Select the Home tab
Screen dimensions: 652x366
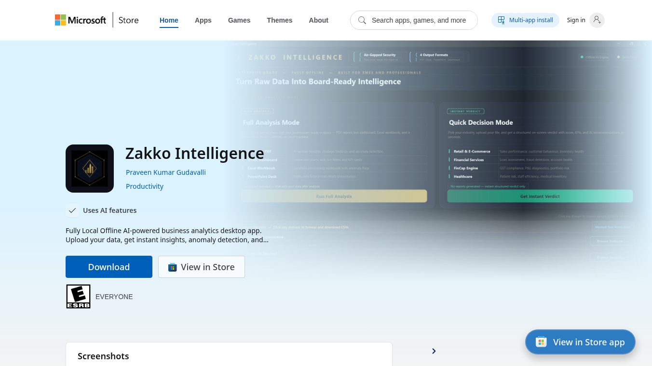169,20
